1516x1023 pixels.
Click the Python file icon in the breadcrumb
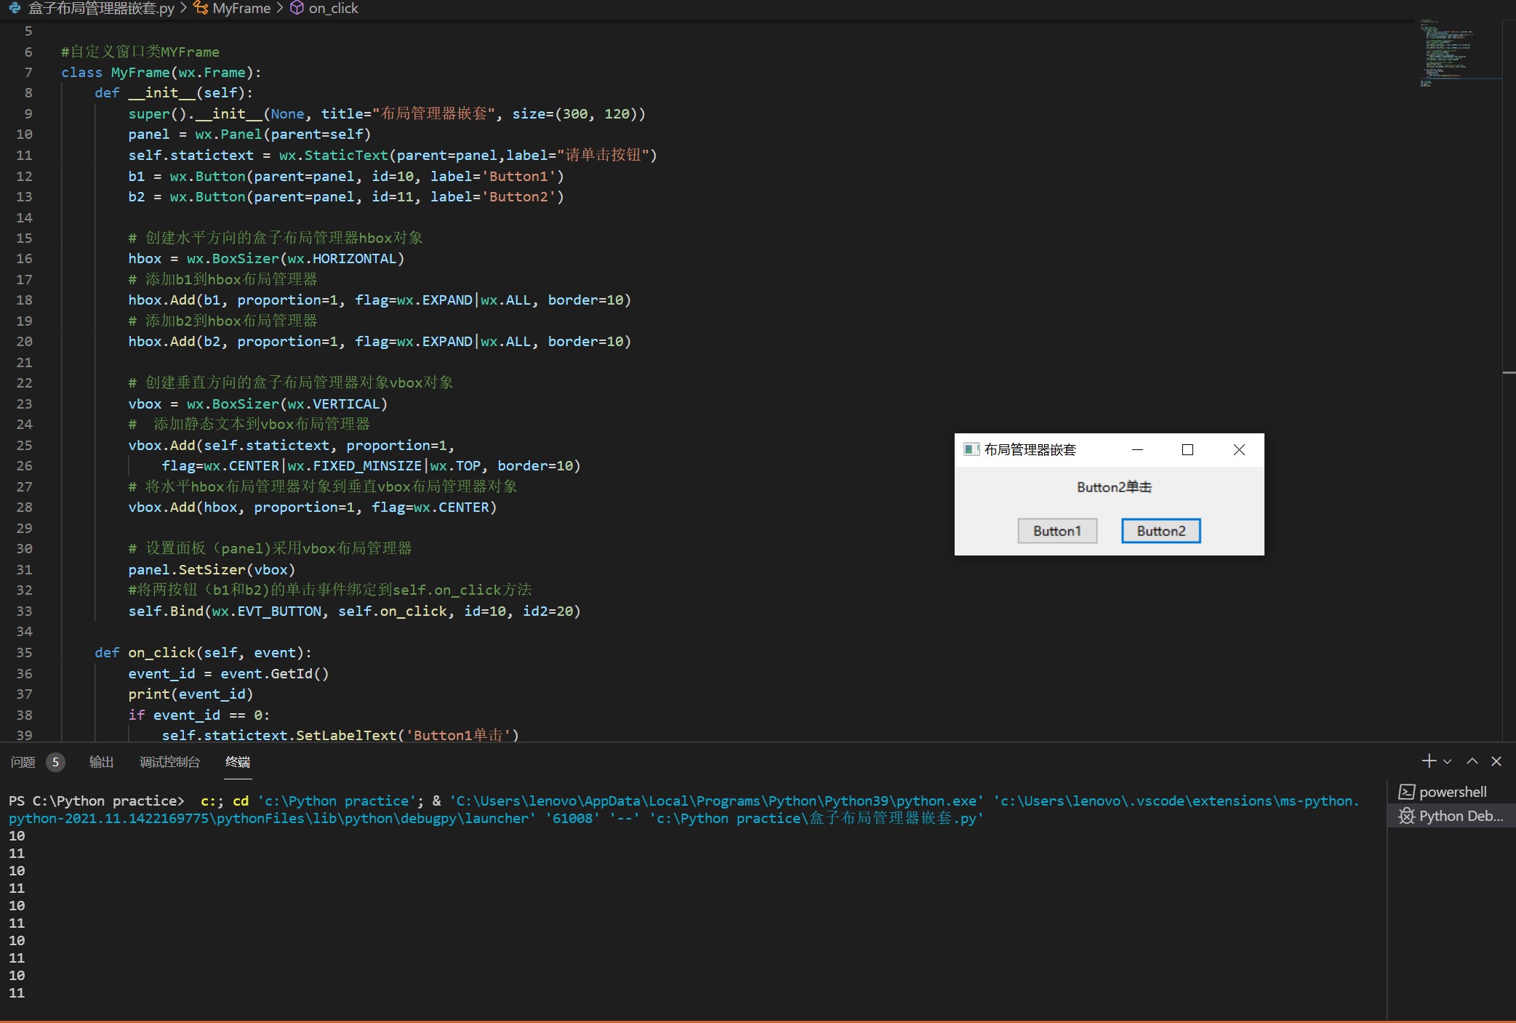15,8
